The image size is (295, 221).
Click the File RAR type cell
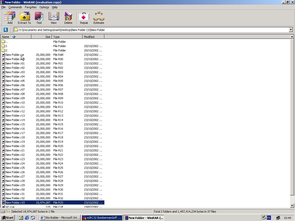pyautogui.click(x=58, y=55)
